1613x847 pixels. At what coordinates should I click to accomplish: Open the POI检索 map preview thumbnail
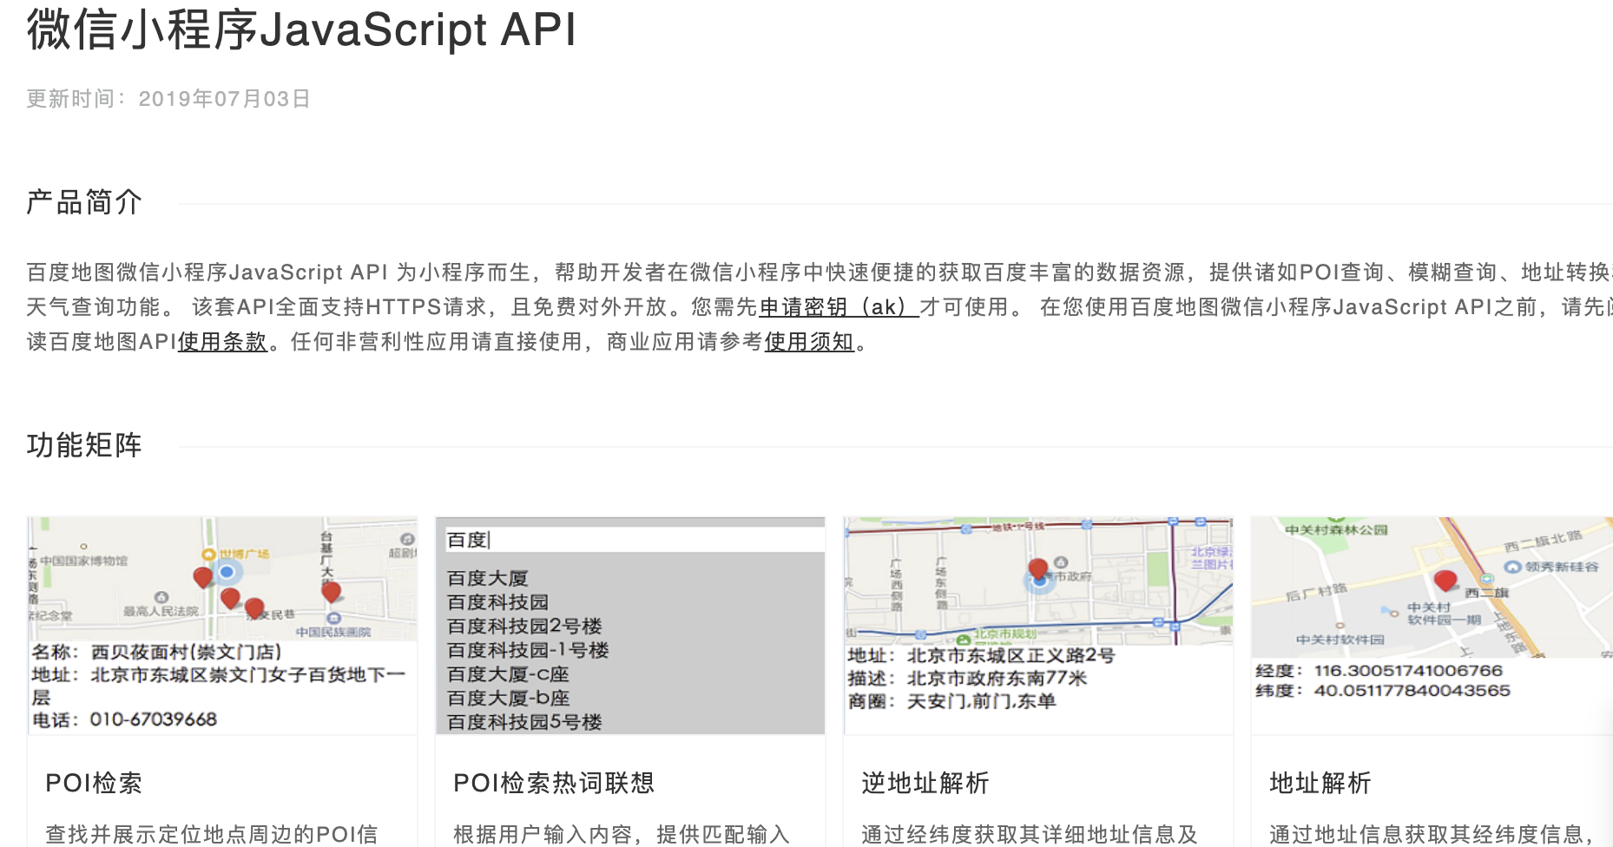tap(222, 626)
